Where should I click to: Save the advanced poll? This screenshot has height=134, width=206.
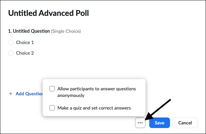[x=159, y=123]
